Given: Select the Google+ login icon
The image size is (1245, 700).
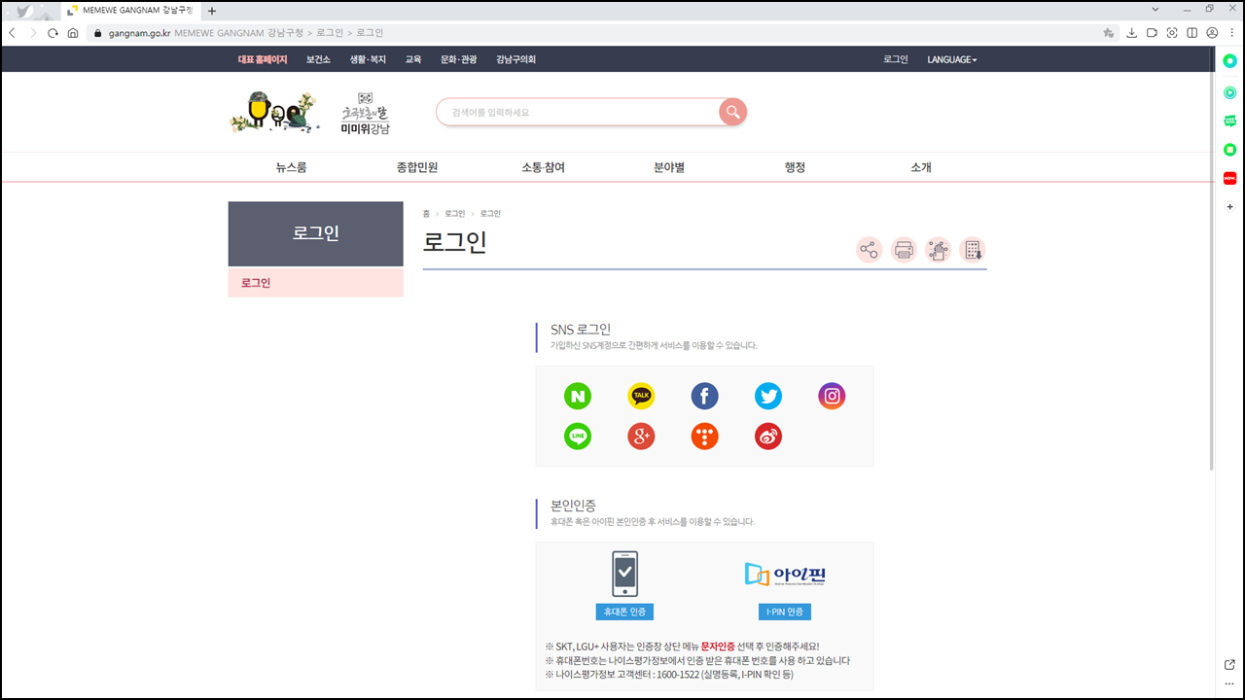Looking at the screenshot, I should 641,437.
